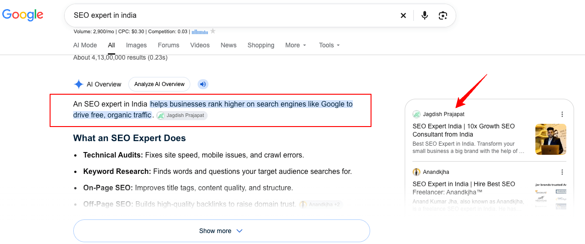Image resolution: width=585 pixels, height=244 pixels.
Task: Open the Videos tab
Action: [x=200, y=45]
